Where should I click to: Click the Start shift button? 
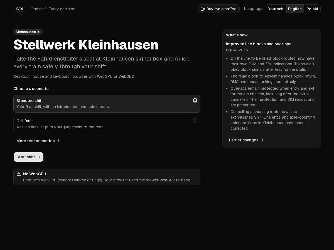pos(28,157)
